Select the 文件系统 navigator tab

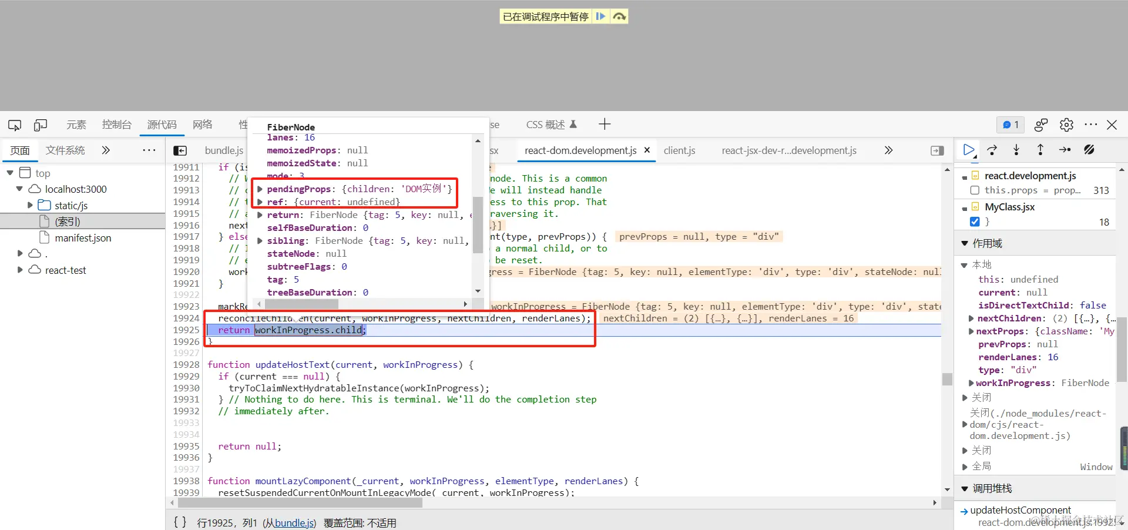coord(65,150)
